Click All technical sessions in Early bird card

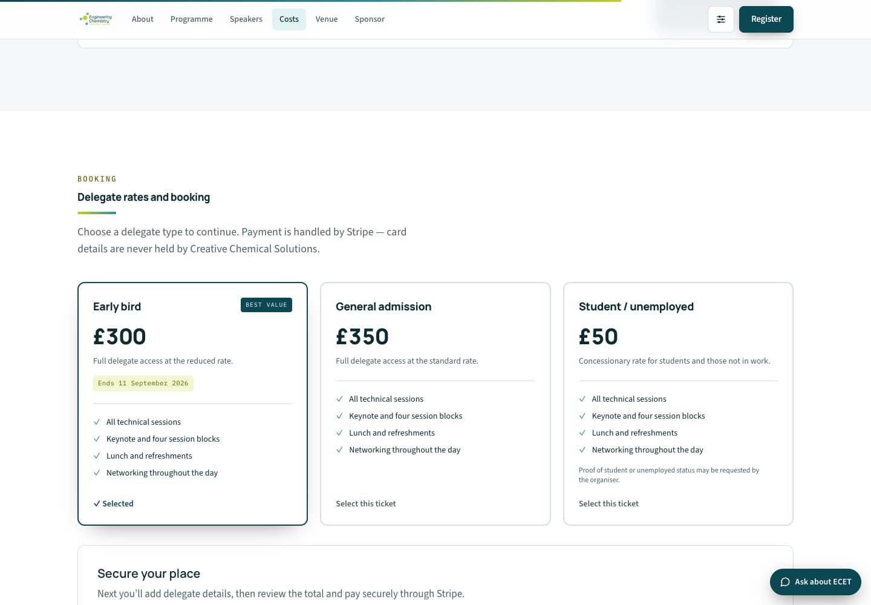click(143, 422)
